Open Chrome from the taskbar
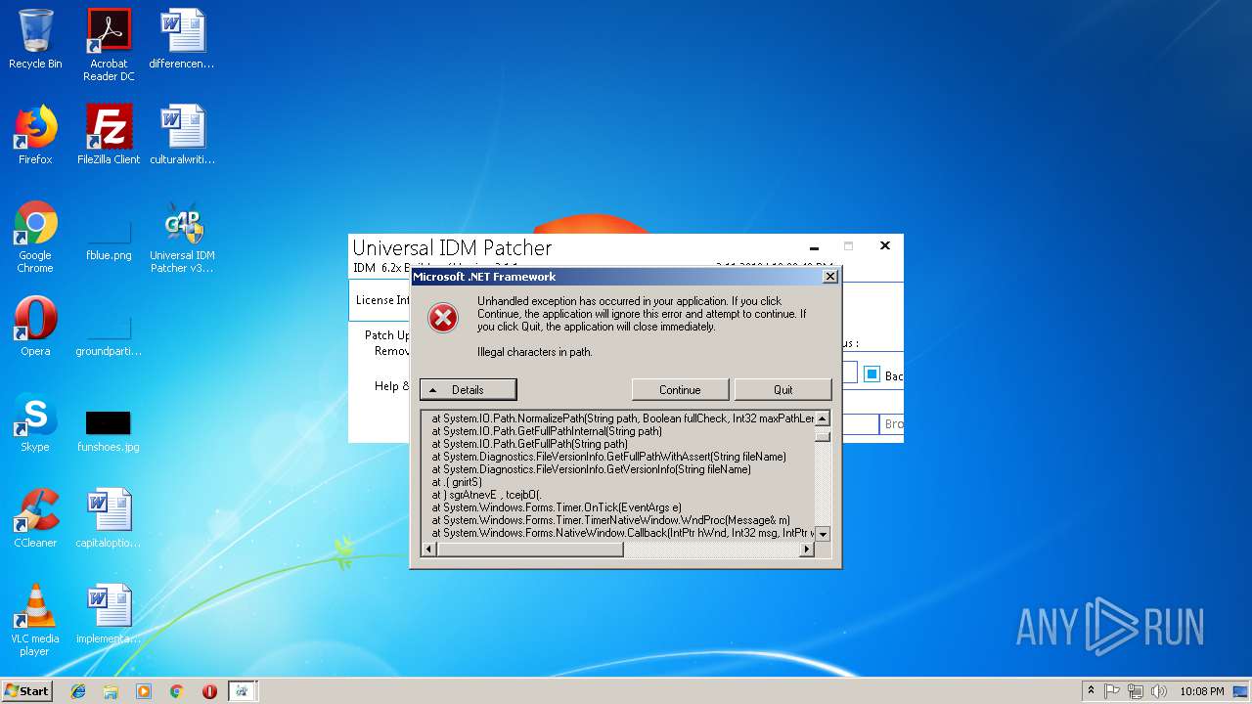1252x704 pixels. [x=176, y=691]
